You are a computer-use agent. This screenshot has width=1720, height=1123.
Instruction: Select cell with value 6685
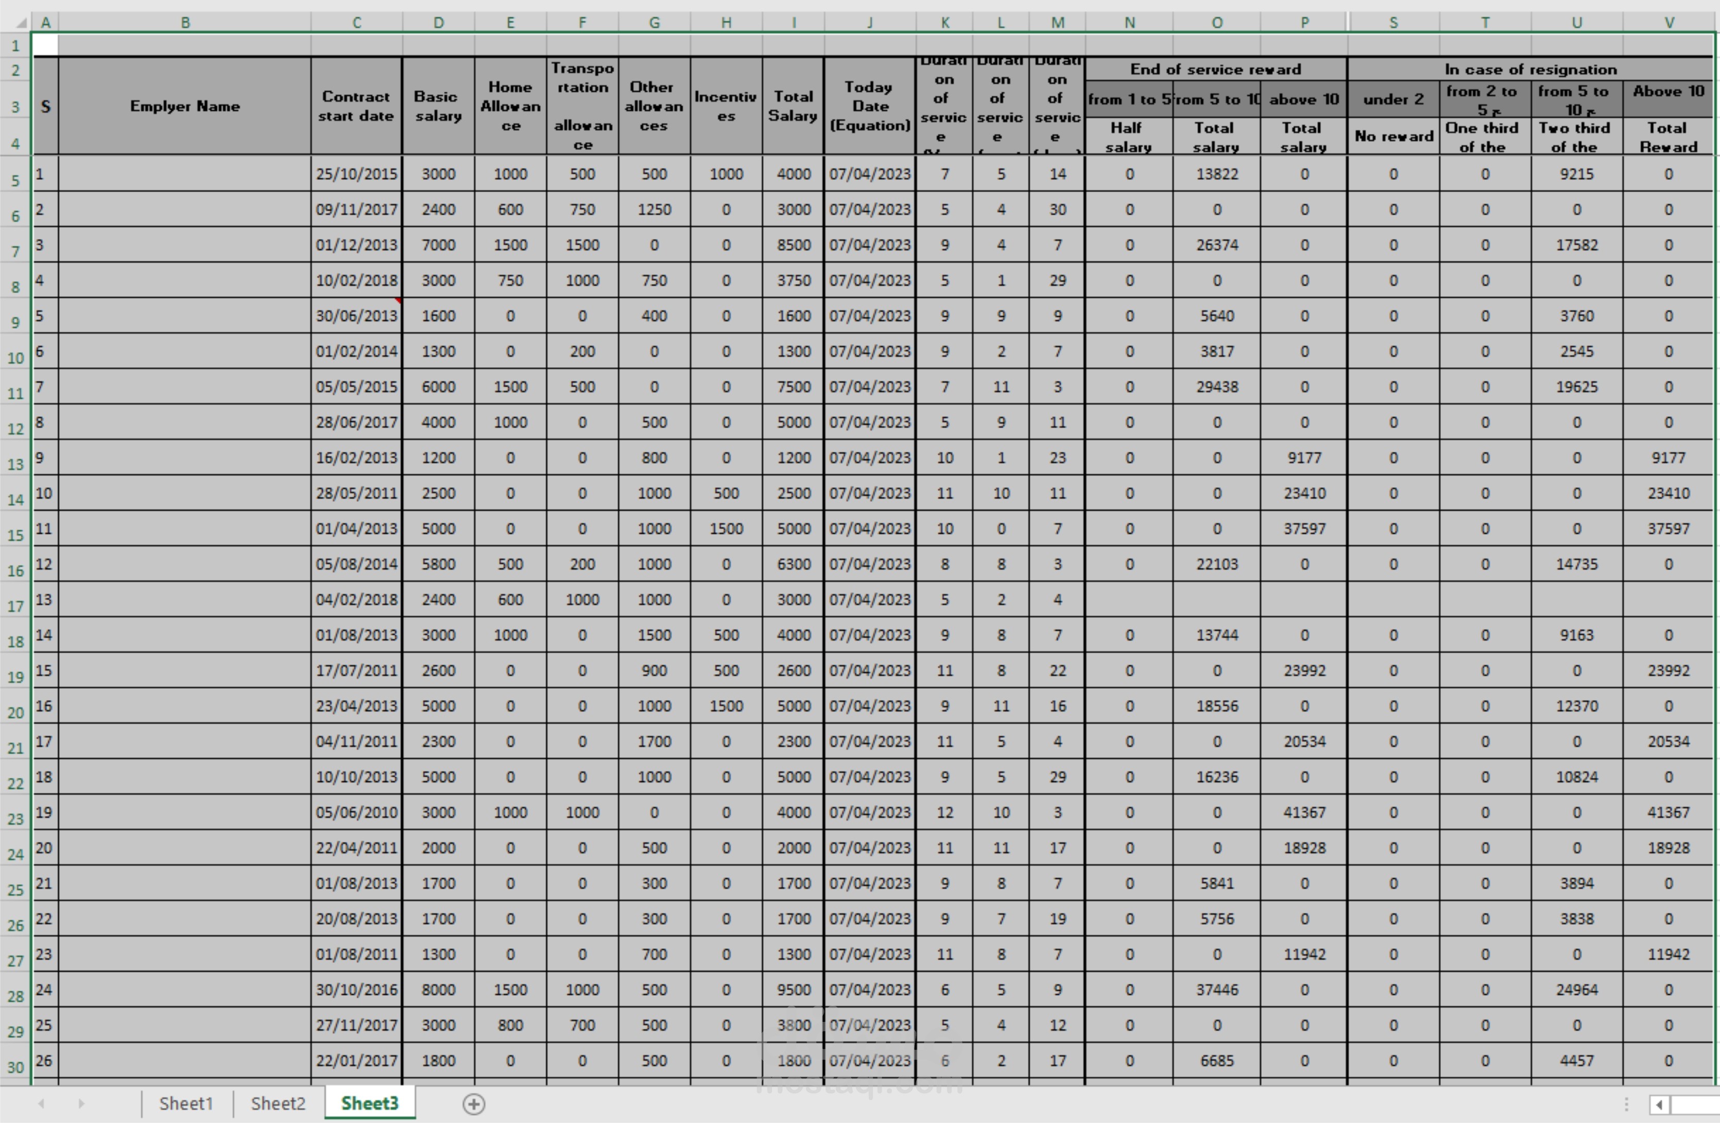(1217, 1060)
